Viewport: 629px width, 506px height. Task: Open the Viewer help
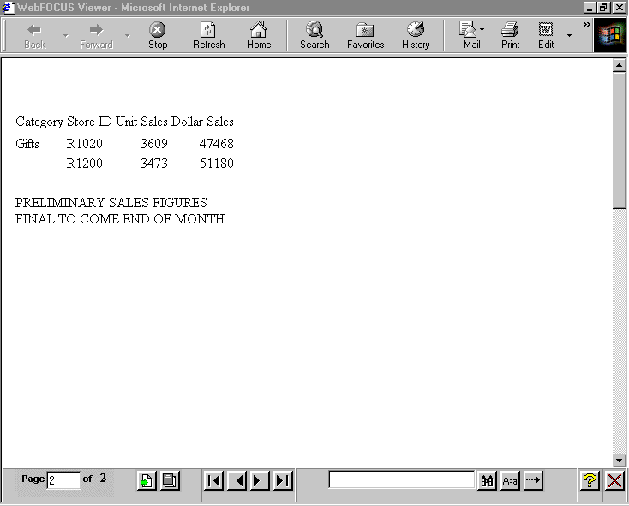(x=590, y=480)
